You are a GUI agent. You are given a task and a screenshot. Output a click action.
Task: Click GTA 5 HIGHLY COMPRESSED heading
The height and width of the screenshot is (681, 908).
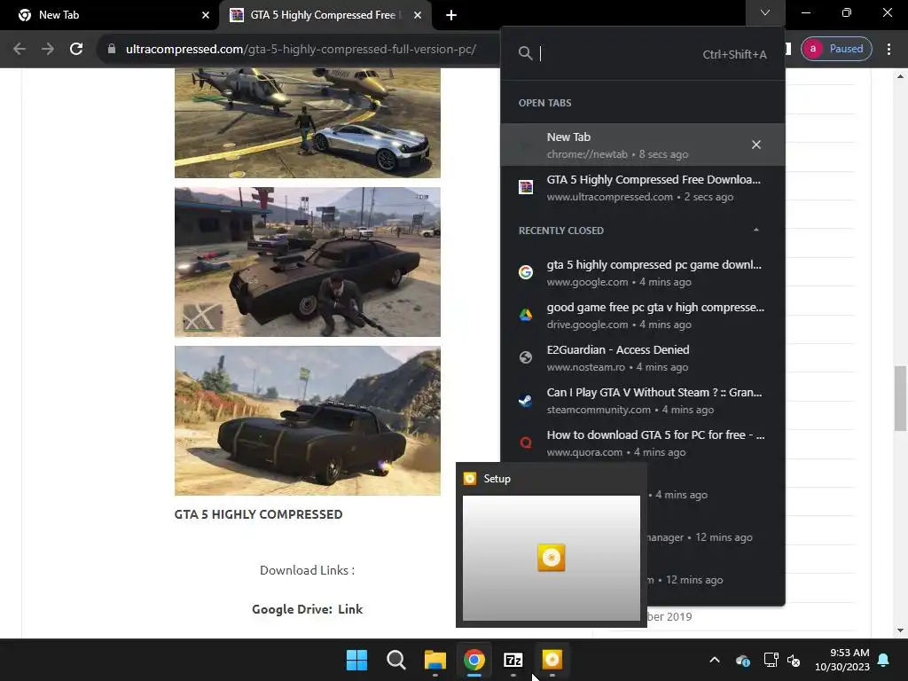(x=258, y=514)
